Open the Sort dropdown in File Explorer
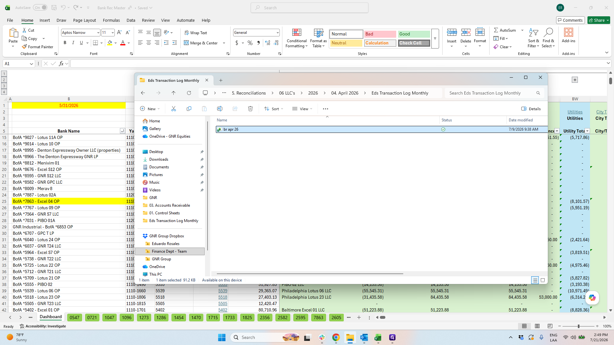Screen dimensions: 614x345 tap(274, 109)
